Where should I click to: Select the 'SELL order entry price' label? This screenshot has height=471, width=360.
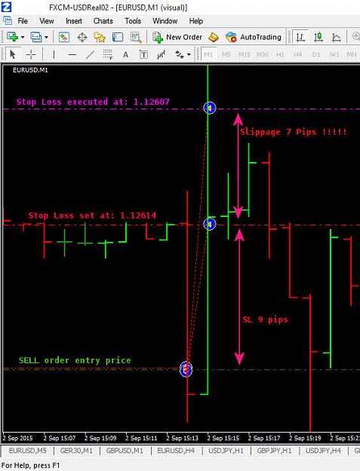tap(75, 360)
